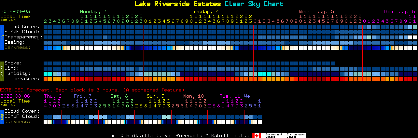Select the Thu, 6 extended day header
Viewport: 418px width, 138px height.
[53, 96]
